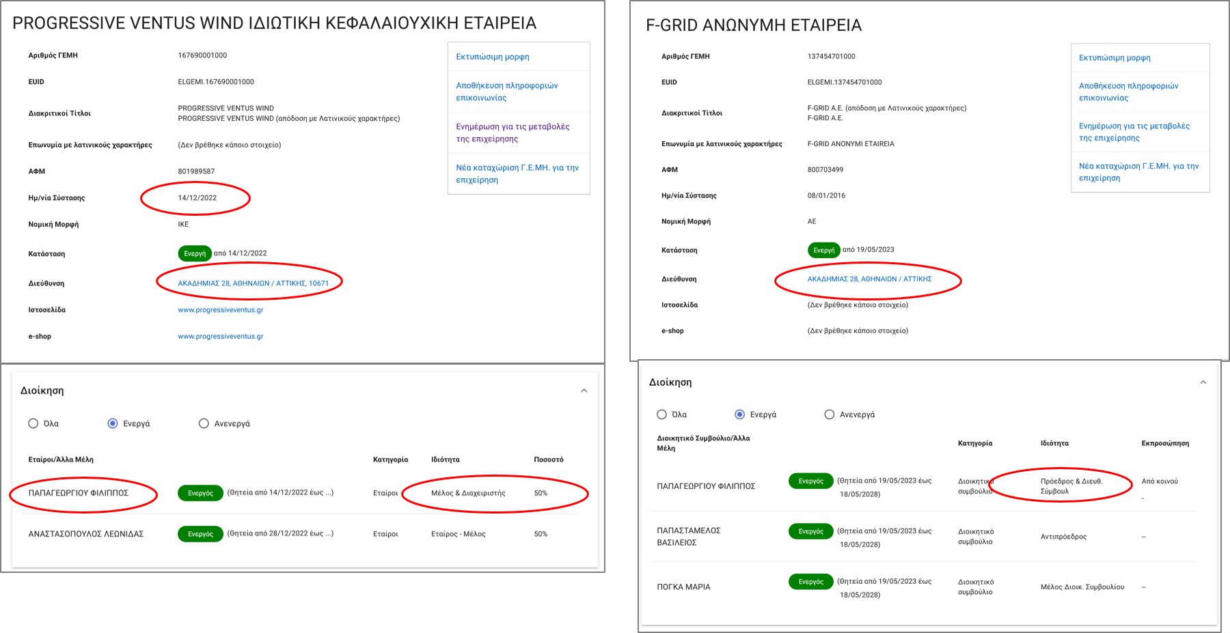Viewport: 1230px width, 633px height.
Task: Open Ιστοσελίδα link www.progressiveventus.gr
Action: coord(221,310)
